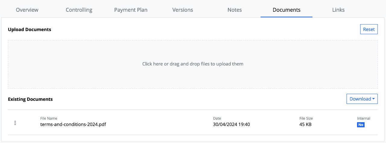Viewport: 386px width, 143px height.
Task: Click the Upload Documents heading
Action: pyautogui.click(x=30, y=29)
